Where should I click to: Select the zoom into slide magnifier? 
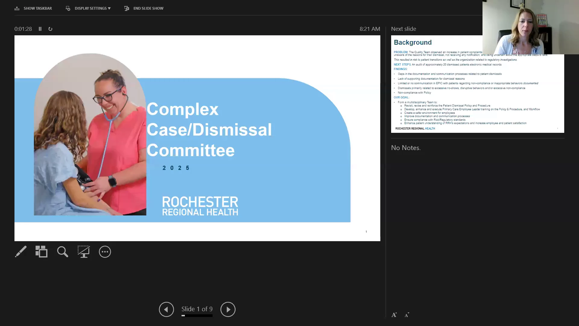(63, 251)
